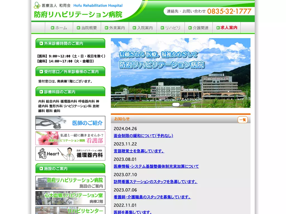Image resolution: width=286 pixels, height=214 pixels.
Task: Click the 一覧 news list button
Action: (243, 120)
